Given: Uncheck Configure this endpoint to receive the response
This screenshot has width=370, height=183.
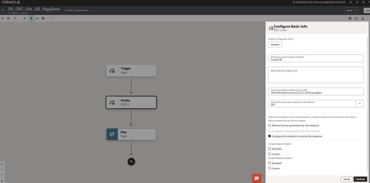Looking at the screenshot, I should pos(270,136).
